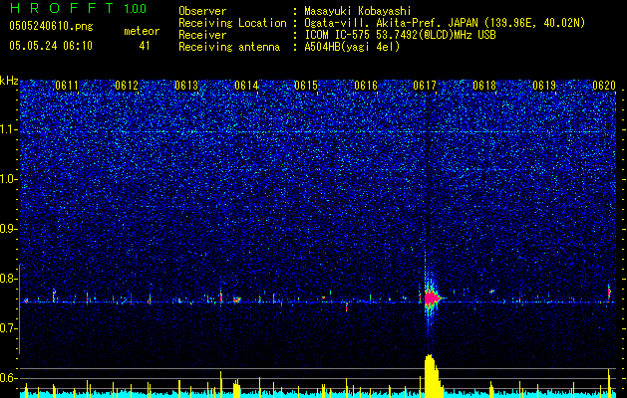Image resolution: width=627 pixels, height=398 pixels.
Task: Click the 0611 time marker
Action: tap(67, 86)
